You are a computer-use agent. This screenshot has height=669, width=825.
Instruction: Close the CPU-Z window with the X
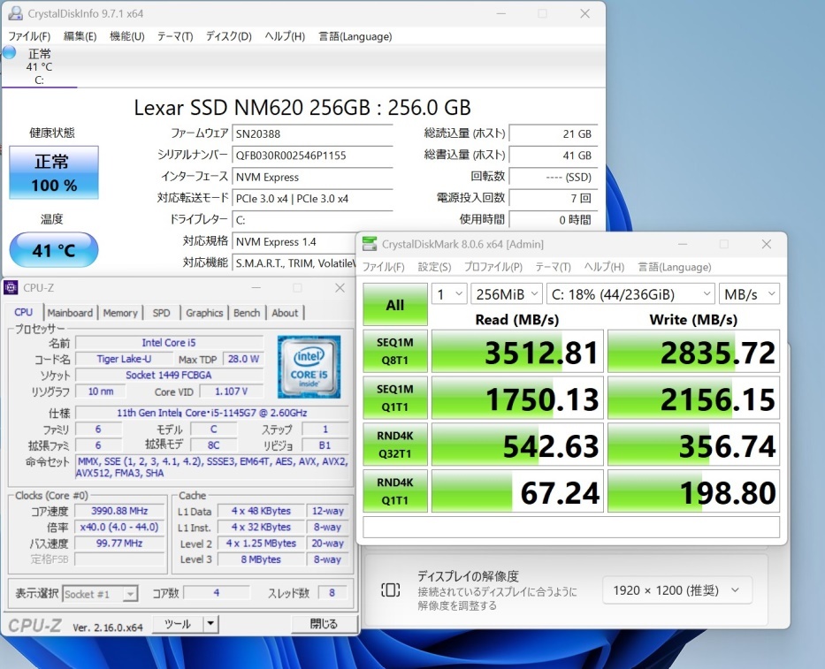340,288
